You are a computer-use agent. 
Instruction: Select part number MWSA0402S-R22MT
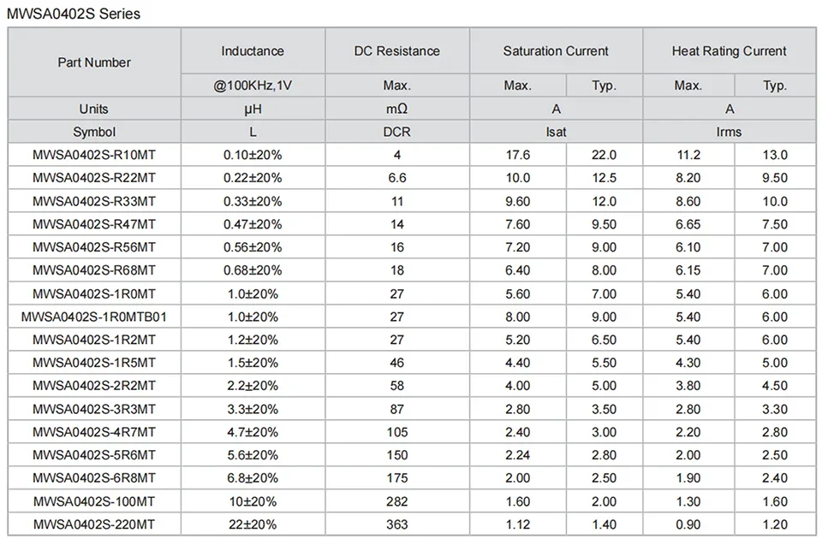click(94, 178)
